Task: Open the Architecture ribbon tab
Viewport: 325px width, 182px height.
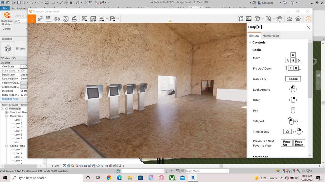Action: pos(18,8)
